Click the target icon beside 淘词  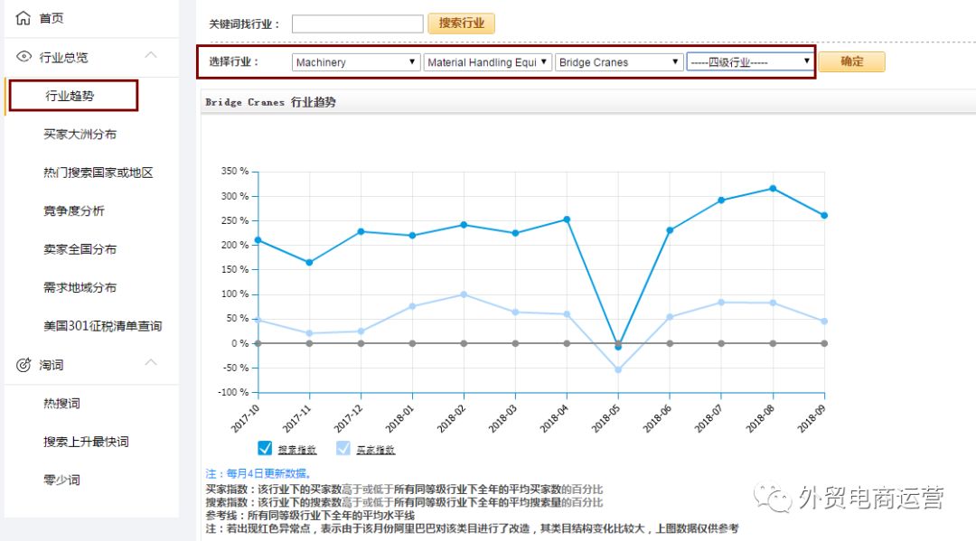(23, 365)
